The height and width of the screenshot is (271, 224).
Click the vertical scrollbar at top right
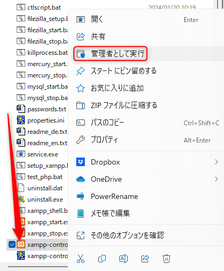pos(220,4)
